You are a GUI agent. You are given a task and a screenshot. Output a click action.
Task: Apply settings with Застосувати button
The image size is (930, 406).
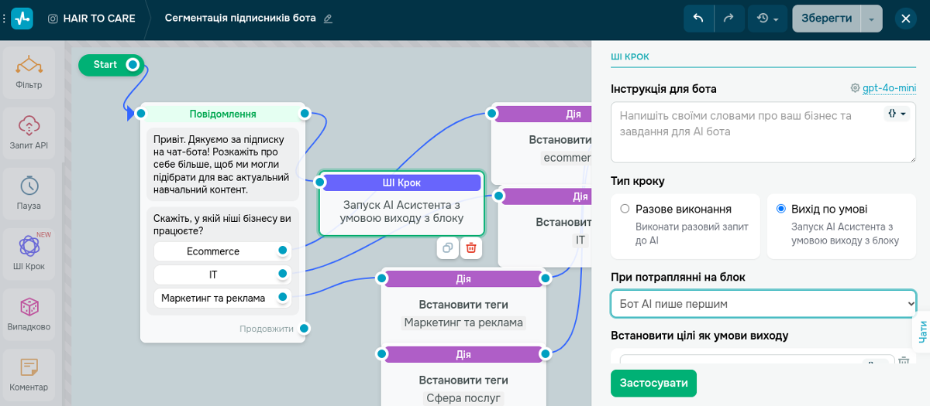pos(654,384)
